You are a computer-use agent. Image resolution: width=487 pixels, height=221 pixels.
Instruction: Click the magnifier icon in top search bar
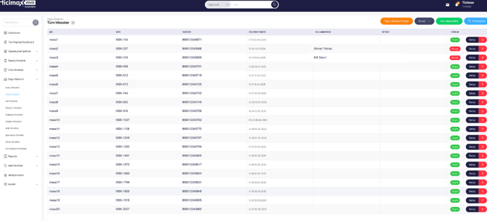275,4
